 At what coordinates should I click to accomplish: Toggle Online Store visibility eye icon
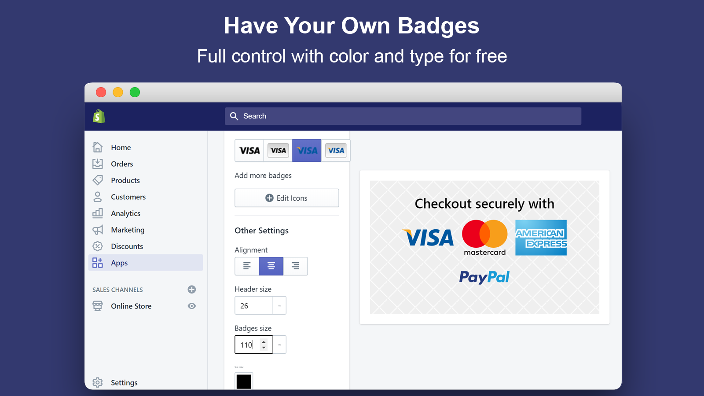(192, 306)
